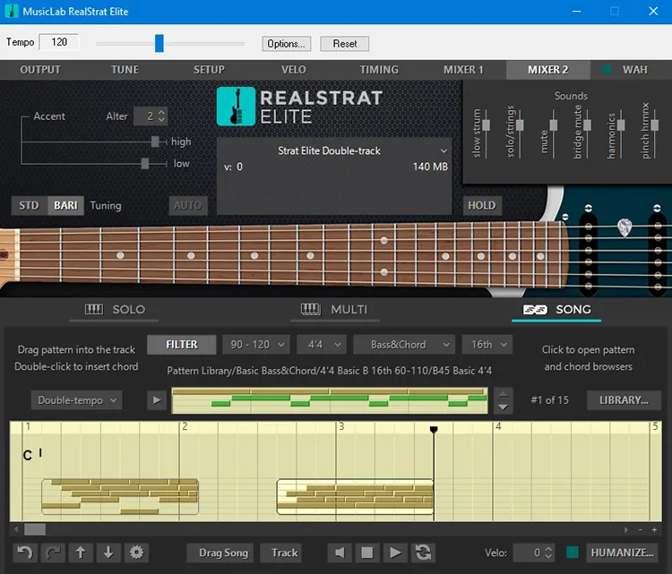Switch to the MIXER 1 tab

click(463, 69)
